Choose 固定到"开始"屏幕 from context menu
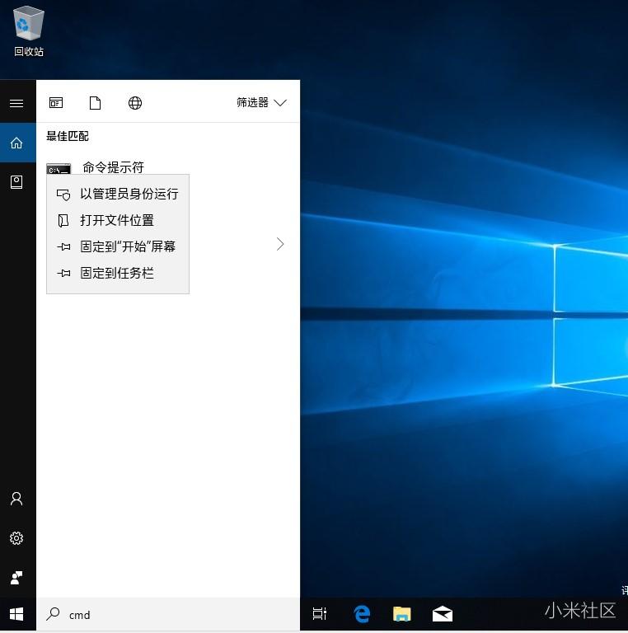Image resolution: width=628 pixels, height=633 pixels. pos(118,246)
